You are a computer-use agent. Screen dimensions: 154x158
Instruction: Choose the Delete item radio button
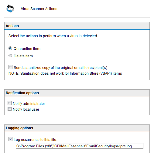click(10, 56)
